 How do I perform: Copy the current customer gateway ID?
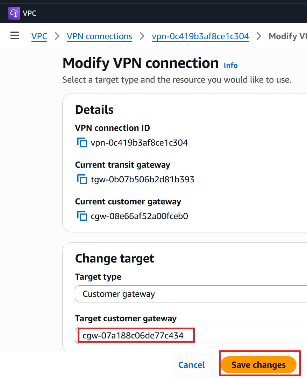click(82, 216)
